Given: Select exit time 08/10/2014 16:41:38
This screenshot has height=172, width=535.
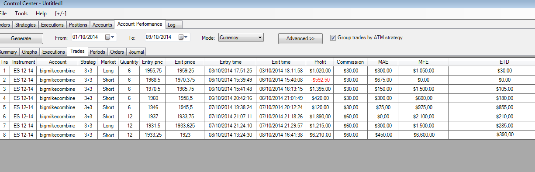Looking at the screenshot, I should coord(280,135).
